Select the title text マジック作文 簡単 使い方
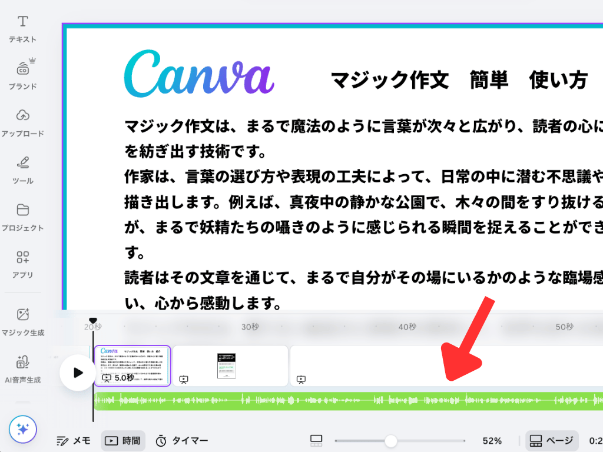The width and height of the screenshot is (603, 452). 459,80
